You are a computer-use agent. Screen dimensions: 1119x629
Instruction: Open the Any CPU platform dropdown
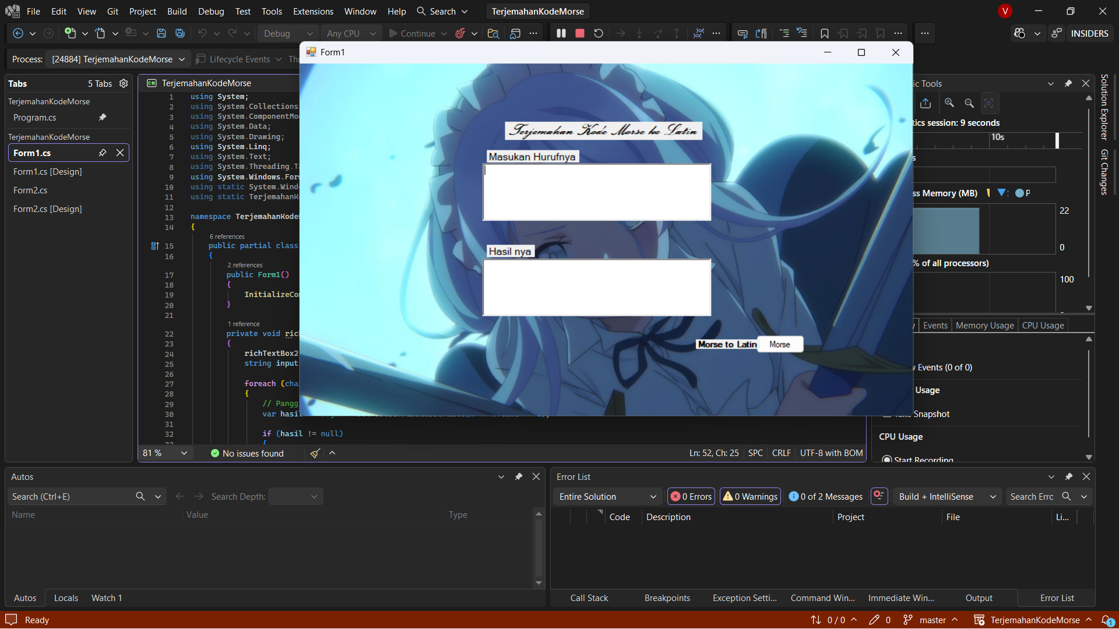tap(351, 33)
